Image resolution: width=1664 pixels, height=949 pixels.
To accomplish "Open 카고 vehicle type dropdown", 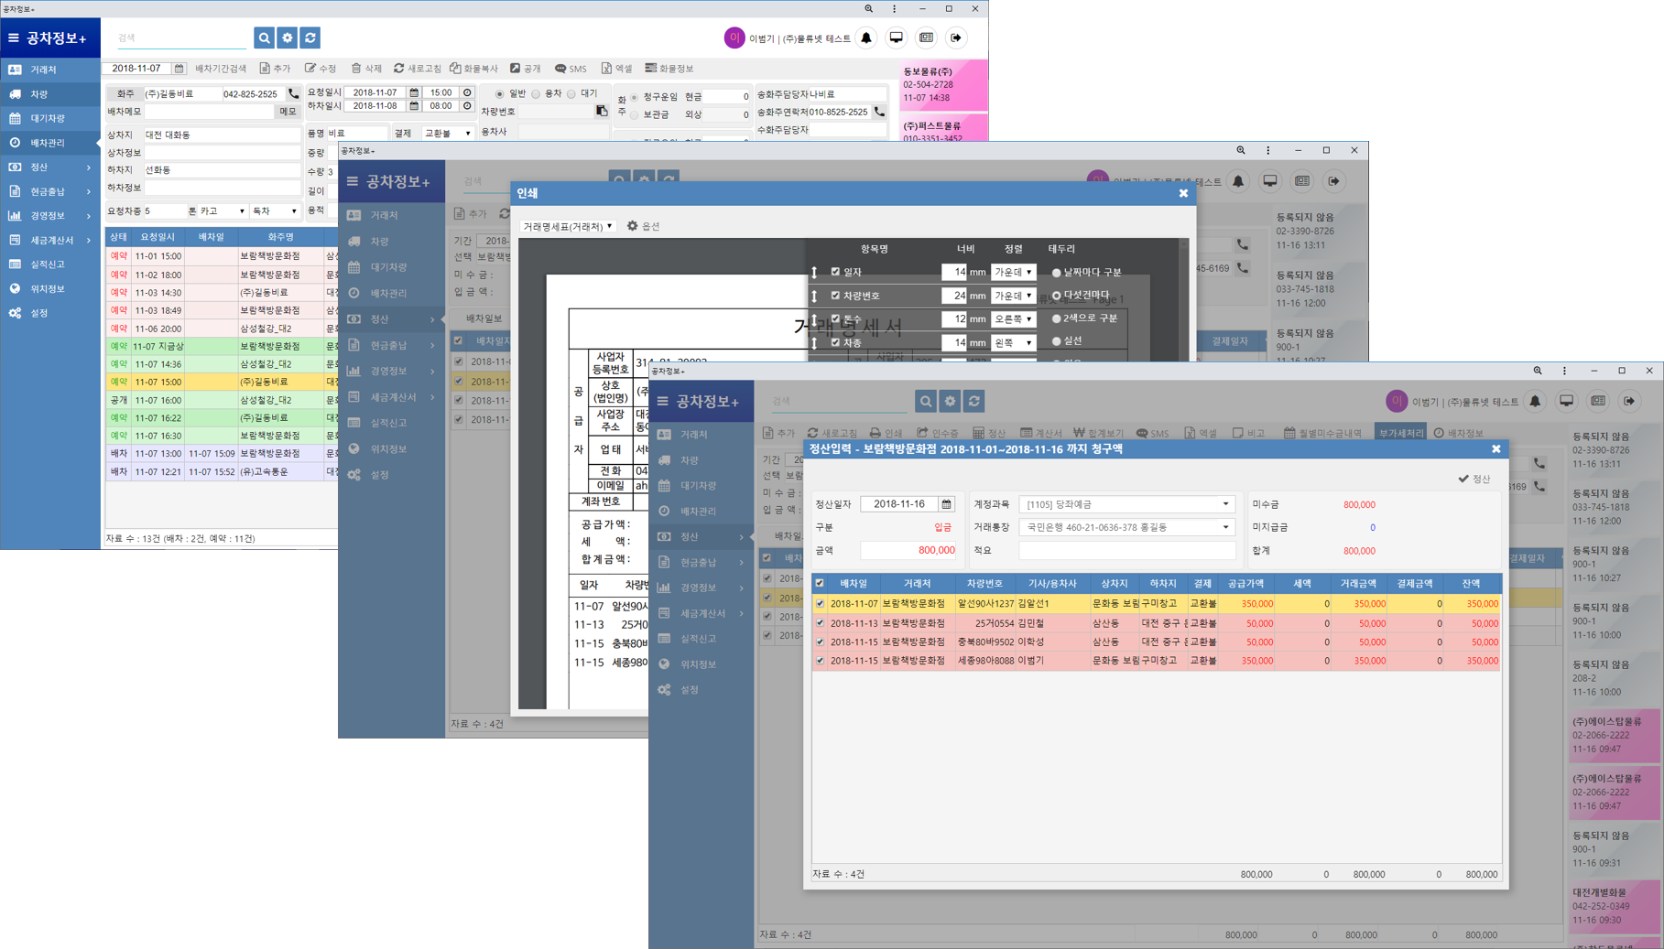I will point(223,211).
